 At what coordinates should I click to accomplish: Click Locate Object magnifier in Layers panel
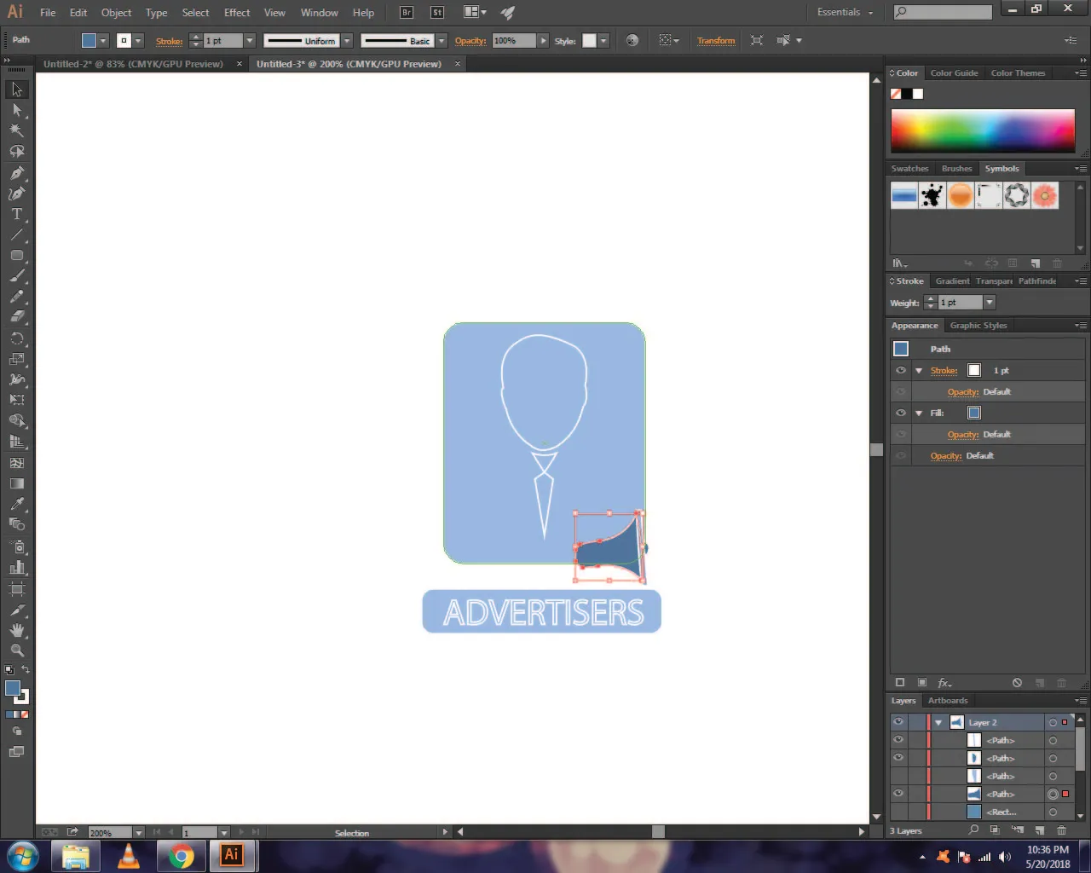[x=973, y=830]
